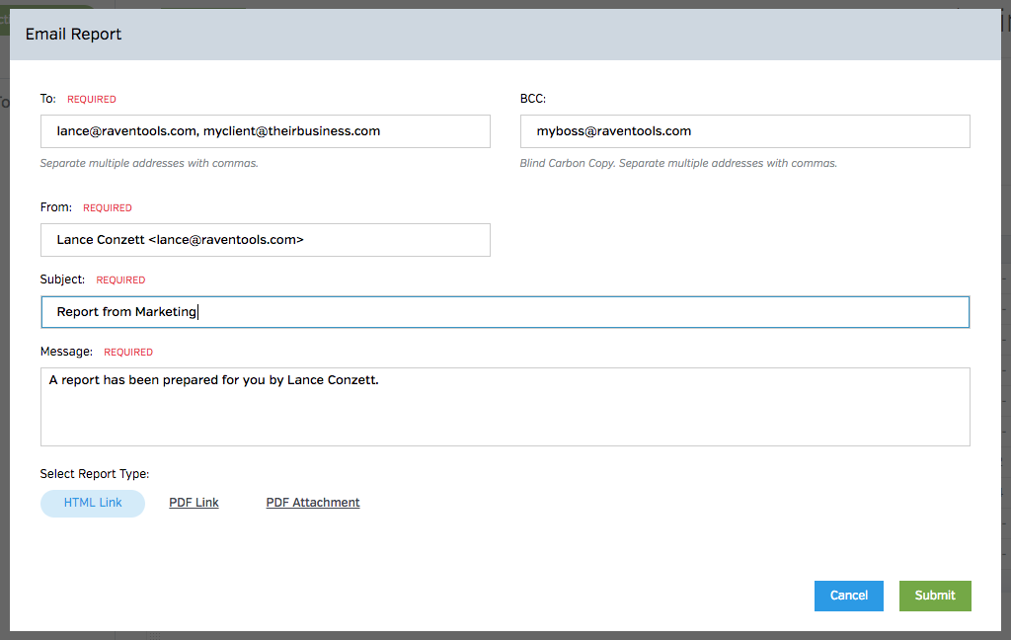Edit the From sender field
Viewport: 1011px width, 640px height.
point(265,240)
